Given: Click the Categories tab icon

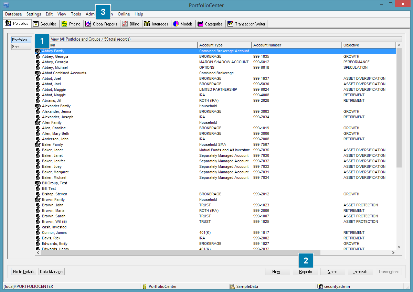Looking at the screenshot, I should point(200,24).
